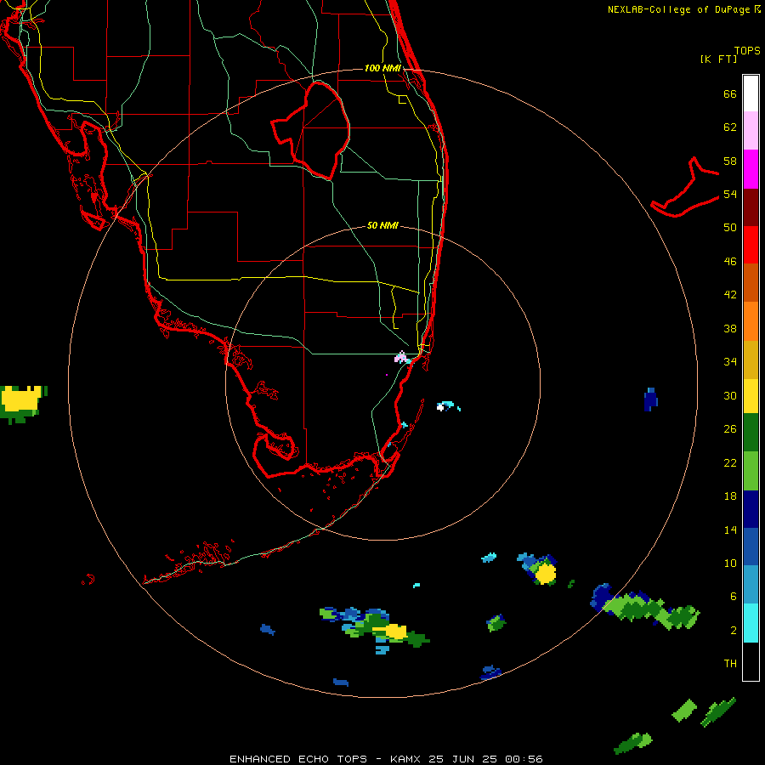Image resolution: width=765 pixels, height=765 pixels.
Task: Click the medium blue swatch between 10 and 14
Action: (751, 547)
